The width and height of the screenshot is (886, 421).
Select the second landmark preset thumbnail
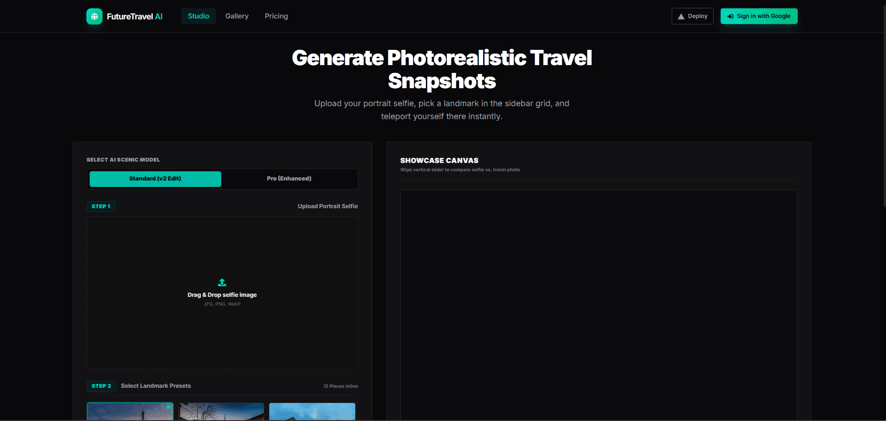coord(221,411)
